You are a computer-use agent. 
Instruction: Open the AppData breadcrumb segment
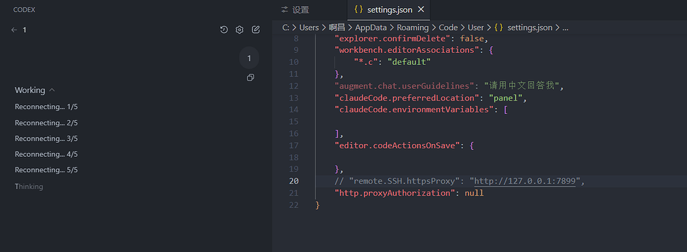point(371,27)
